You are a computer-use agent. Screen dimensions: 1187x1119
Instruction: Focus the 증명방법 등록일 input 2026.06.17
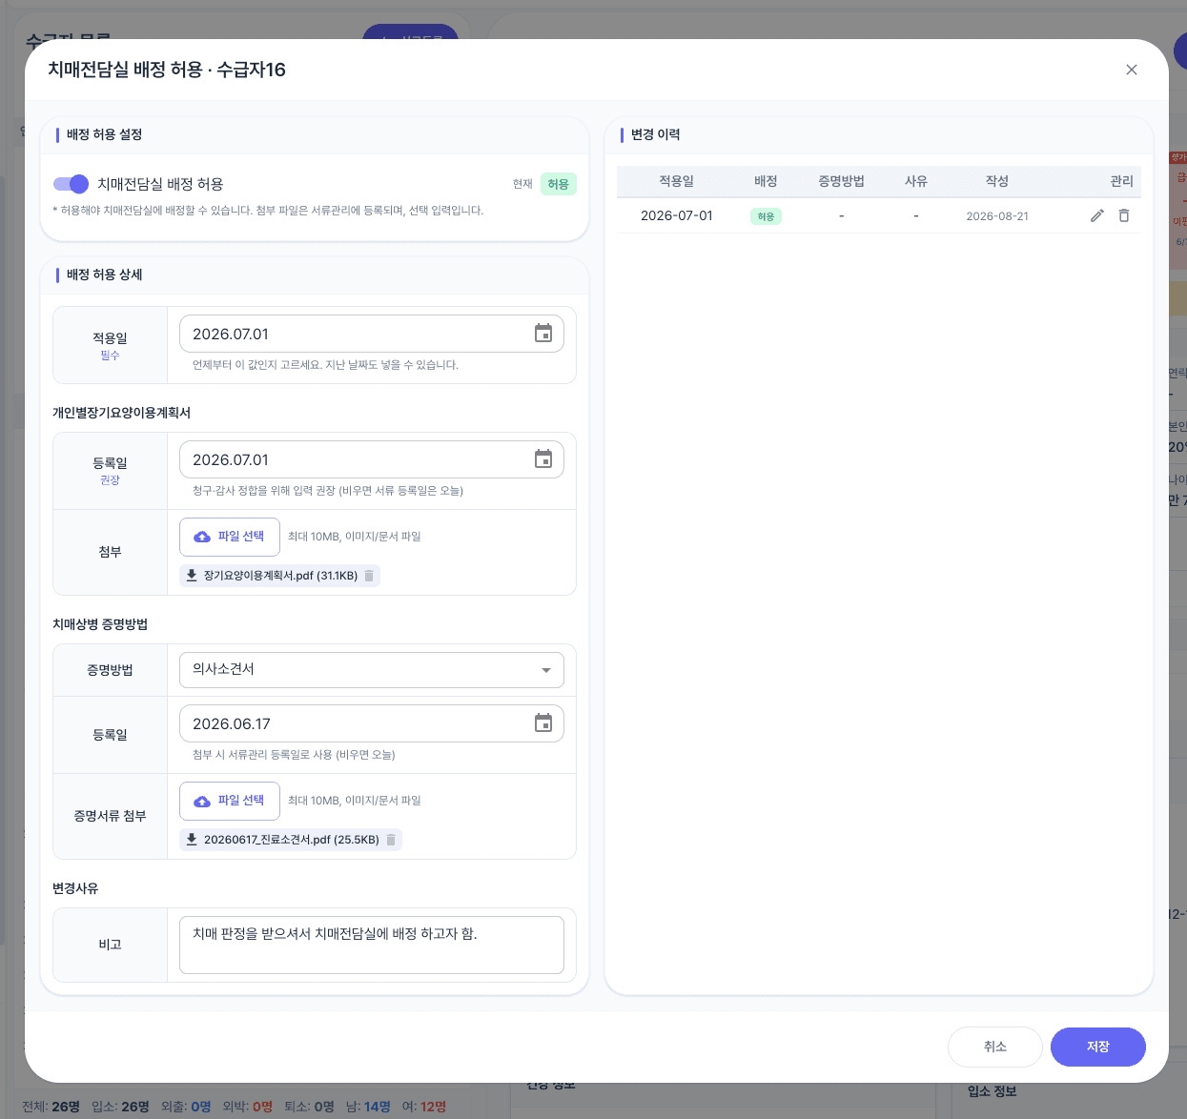pyautogui.click(x=372, y=723)
